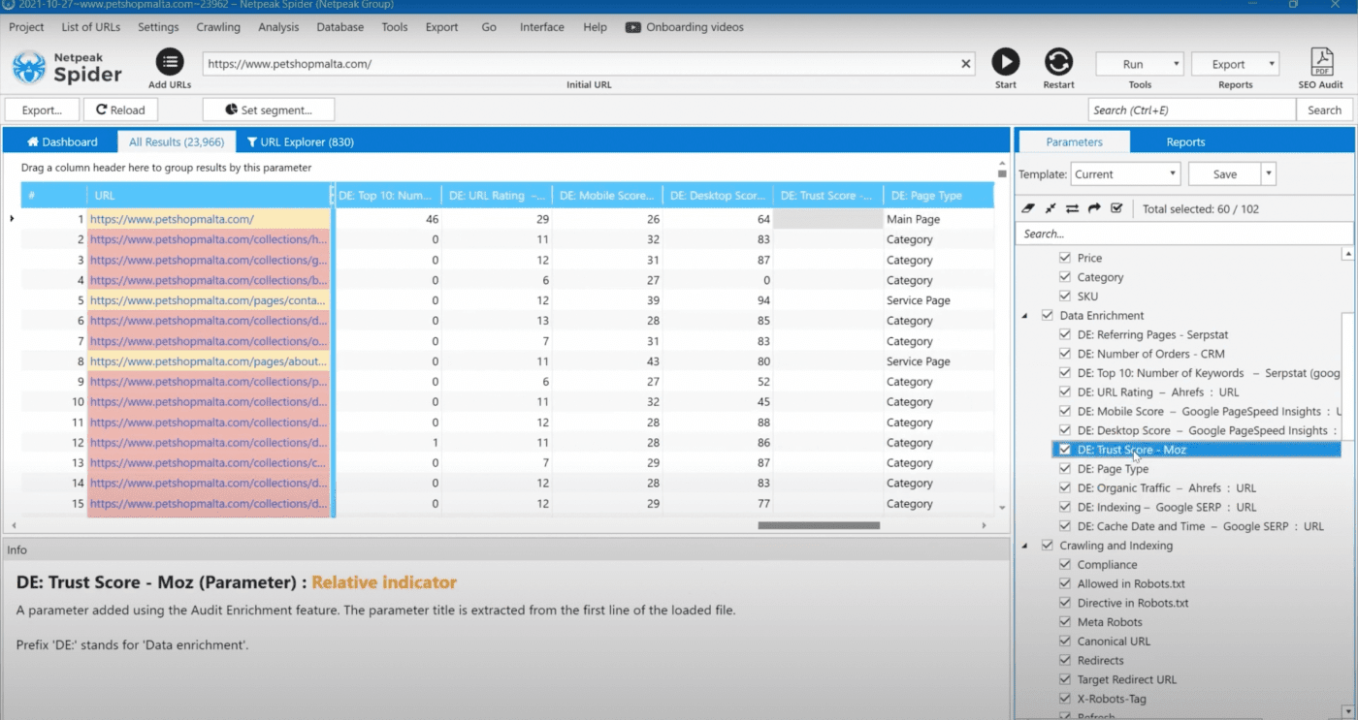Open the Export reports dropdown
Screen dimensions: 1358x720
[1235, 64]
